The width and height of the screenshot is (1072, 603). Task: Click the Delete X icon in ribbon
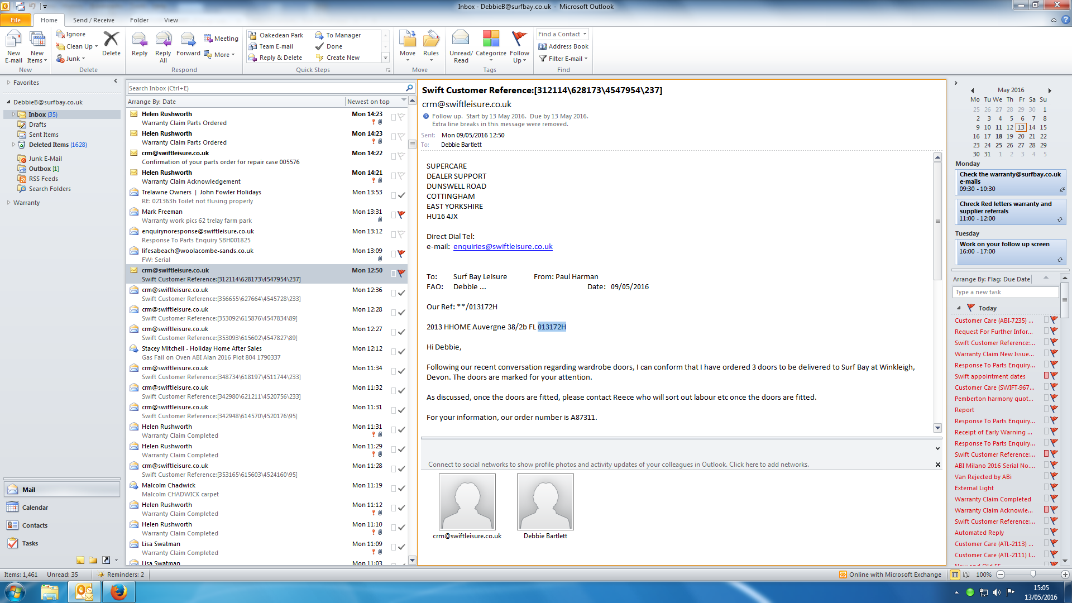(111, 39)
